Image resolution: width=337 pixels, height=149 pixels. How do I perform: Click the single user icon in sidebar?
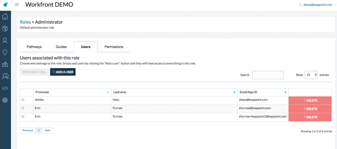click(x=5, y=41)
